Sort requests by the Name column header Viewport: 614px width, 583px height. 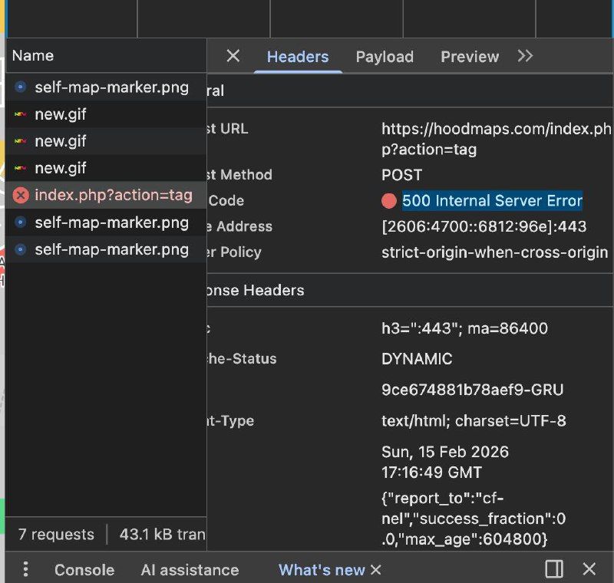tap(33, 55)
